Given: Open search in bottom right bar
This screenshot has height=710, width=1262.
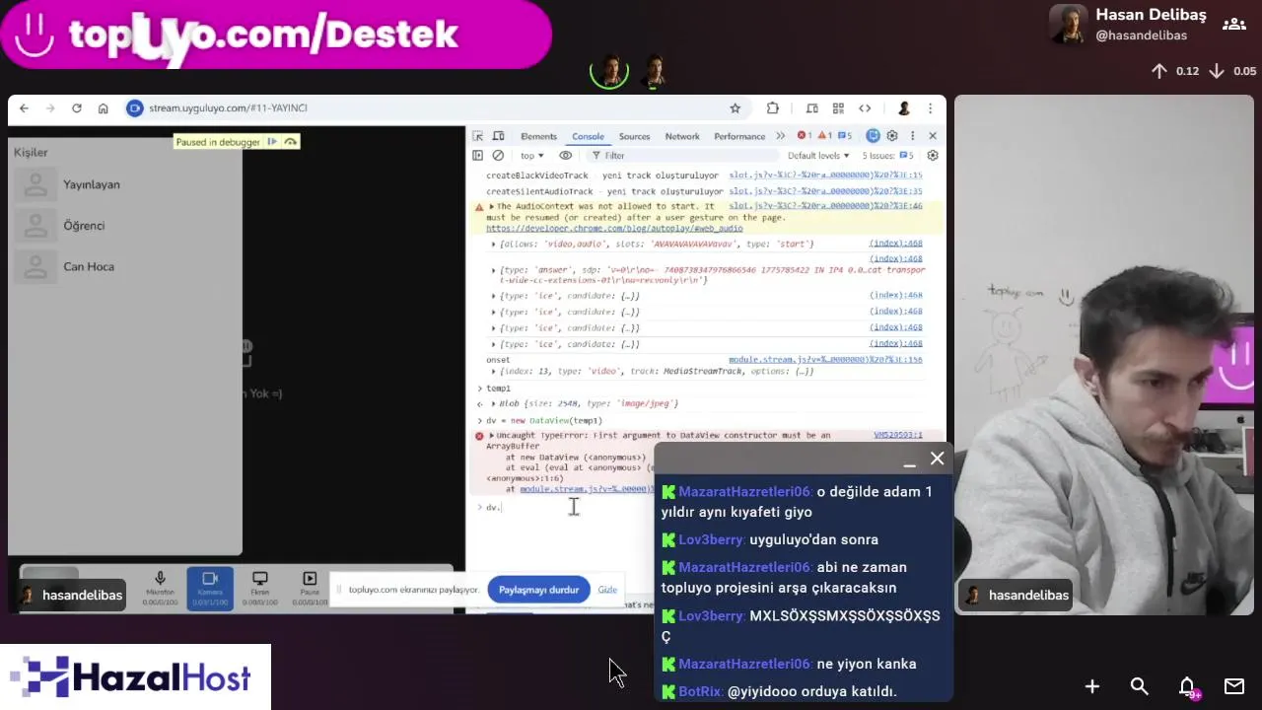Looking at the screenshot, I should [x=1139, y=686].
